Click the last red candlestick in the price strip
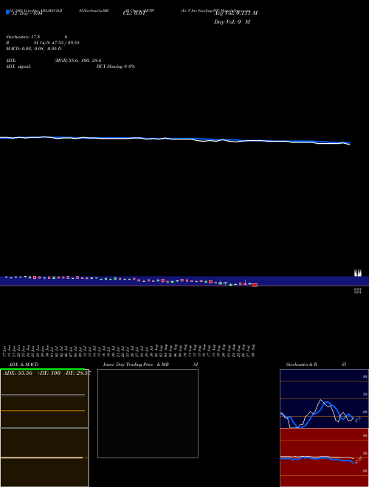 click(255, 285)
